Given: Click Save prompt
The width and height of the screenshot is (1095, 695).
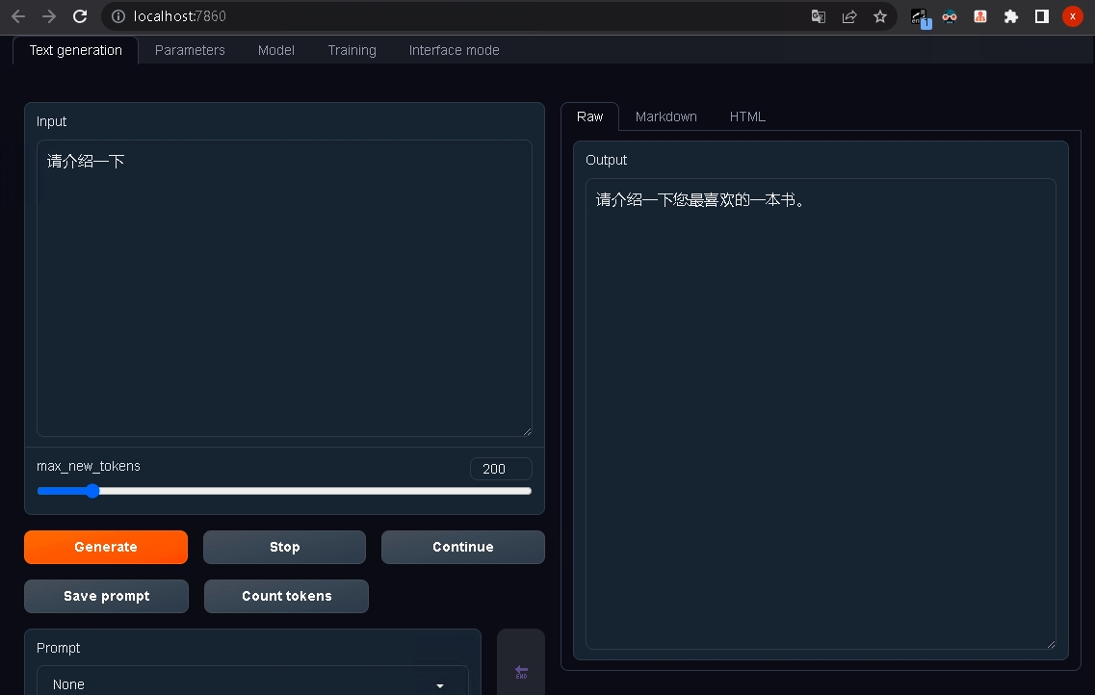Looking at the screenshot, I should coord(106,596).
